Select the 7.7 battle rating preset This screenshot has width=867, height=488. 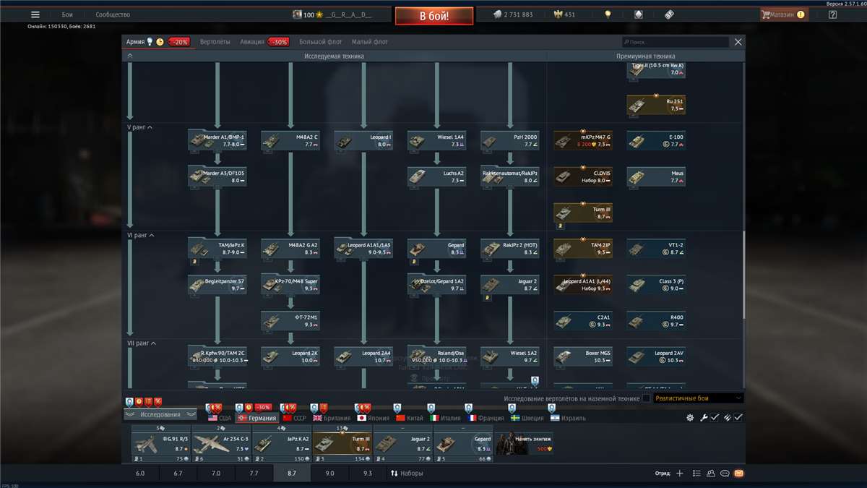click(x=254, y=474)
